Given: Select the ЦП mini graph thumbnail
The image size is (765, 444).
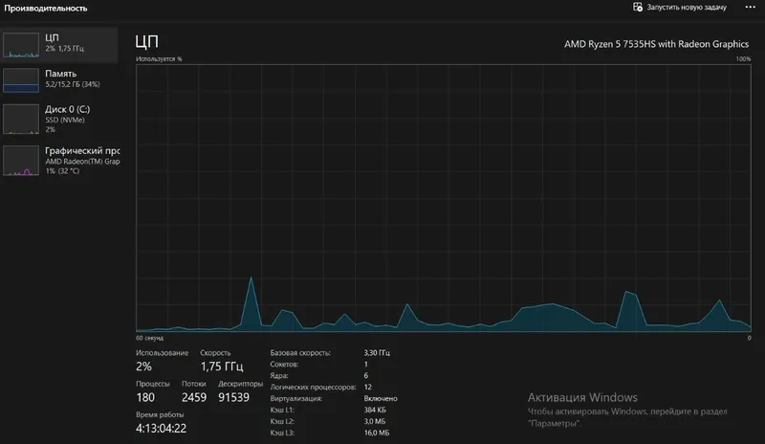Looking at the screenshot, I should (x=21, y=45).
